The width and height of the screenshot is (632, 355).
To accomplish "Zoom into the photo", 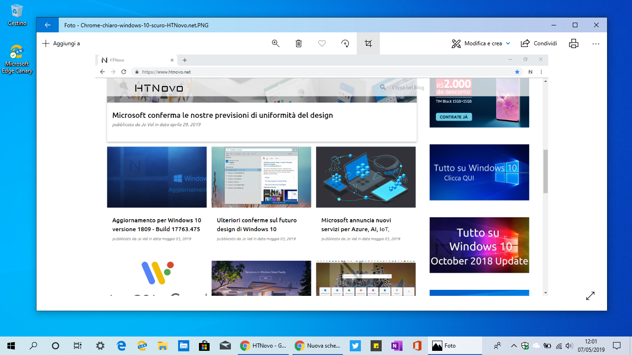I will pyautogui.click(x=275, y=43).
